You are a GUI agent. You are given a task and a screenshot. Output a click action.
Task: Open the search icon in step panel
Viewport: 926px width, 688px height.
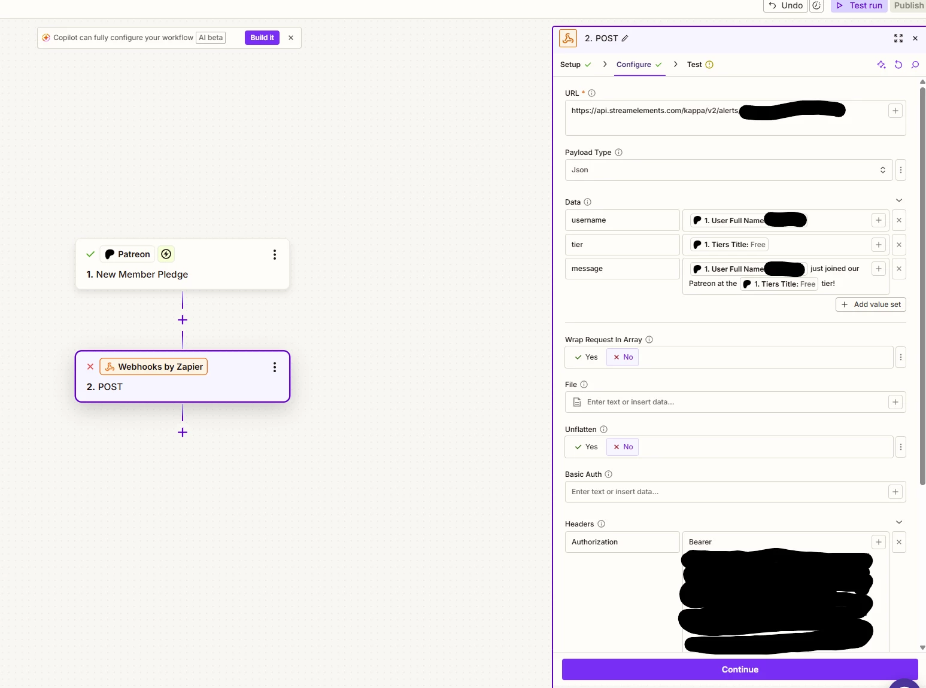(x=915, y=65)
